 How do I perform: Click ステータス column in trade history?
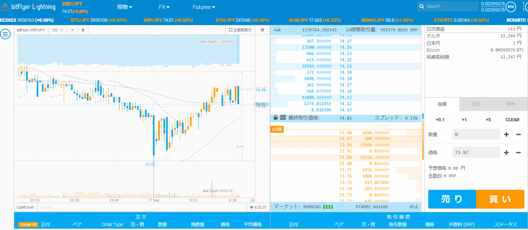506,224
